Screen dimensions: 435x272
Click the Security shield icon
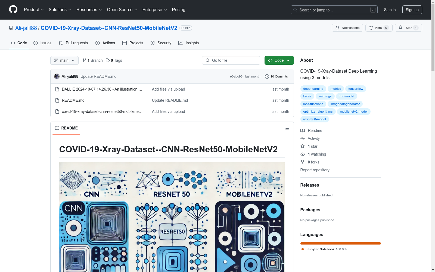(153, 43)
